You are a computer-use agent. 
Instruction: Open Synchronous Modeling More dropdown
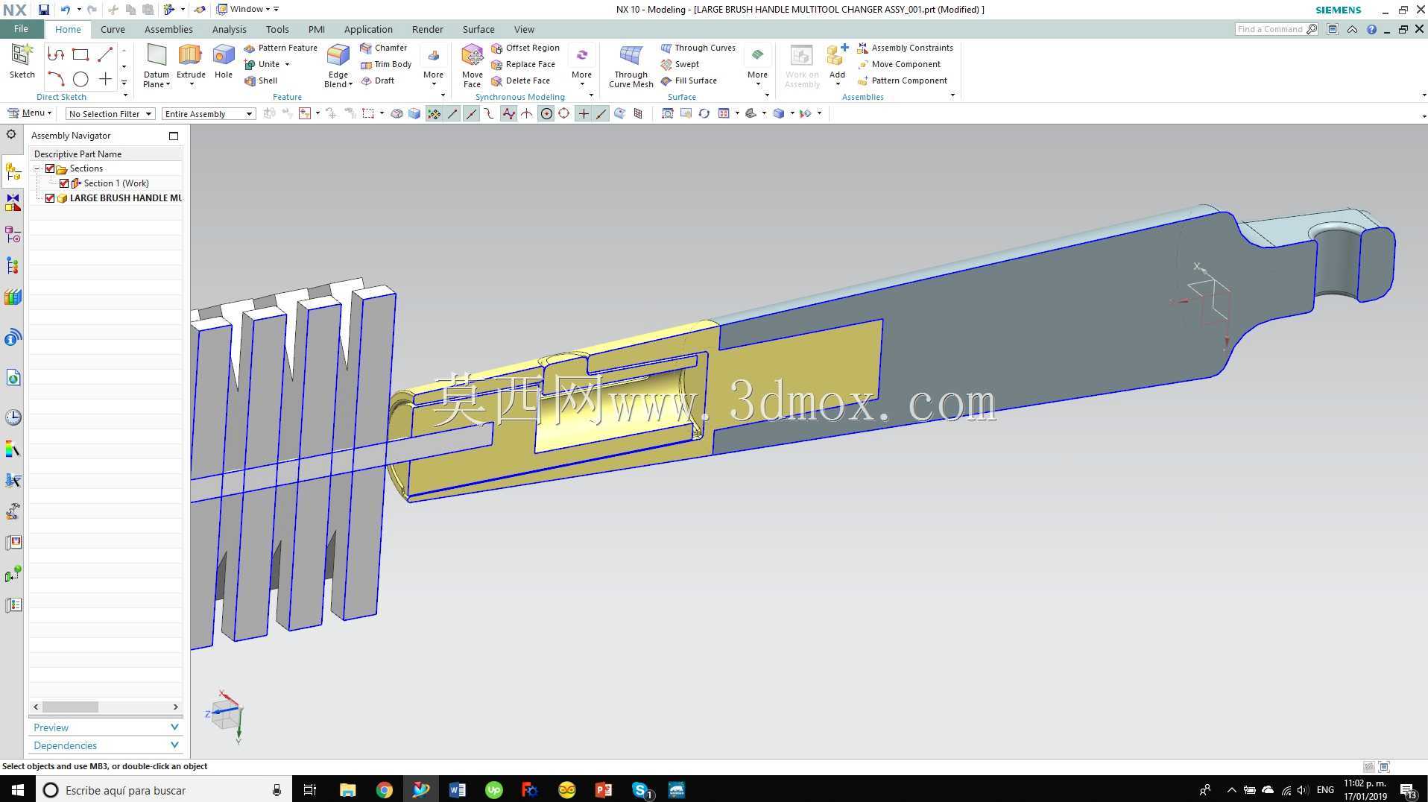tap(581, 66)
